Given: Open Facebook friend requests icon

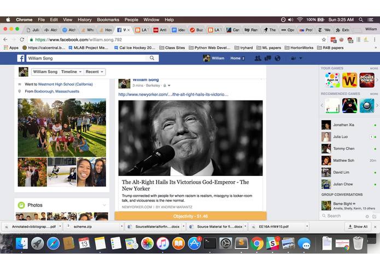Looking at the screenshot, I should [x=258, y=58].
